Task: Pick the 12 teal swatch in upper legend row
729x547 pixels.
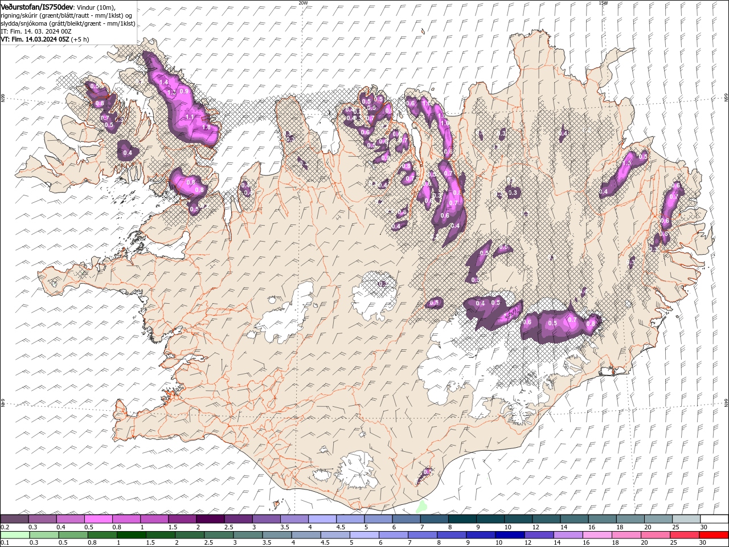Action: pos(546,519)
